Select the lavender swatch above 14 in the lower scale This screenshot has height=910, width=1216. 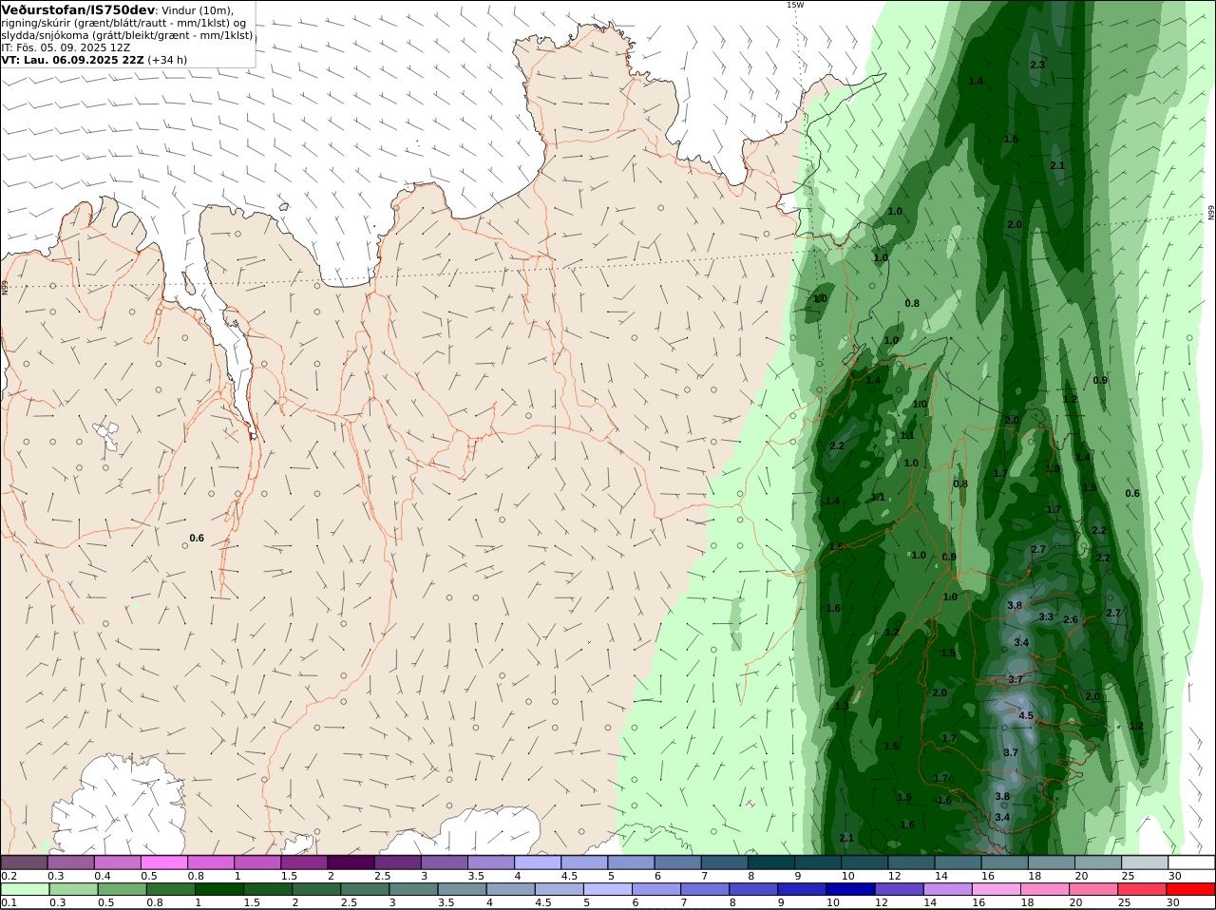click(x=947, y=889)
